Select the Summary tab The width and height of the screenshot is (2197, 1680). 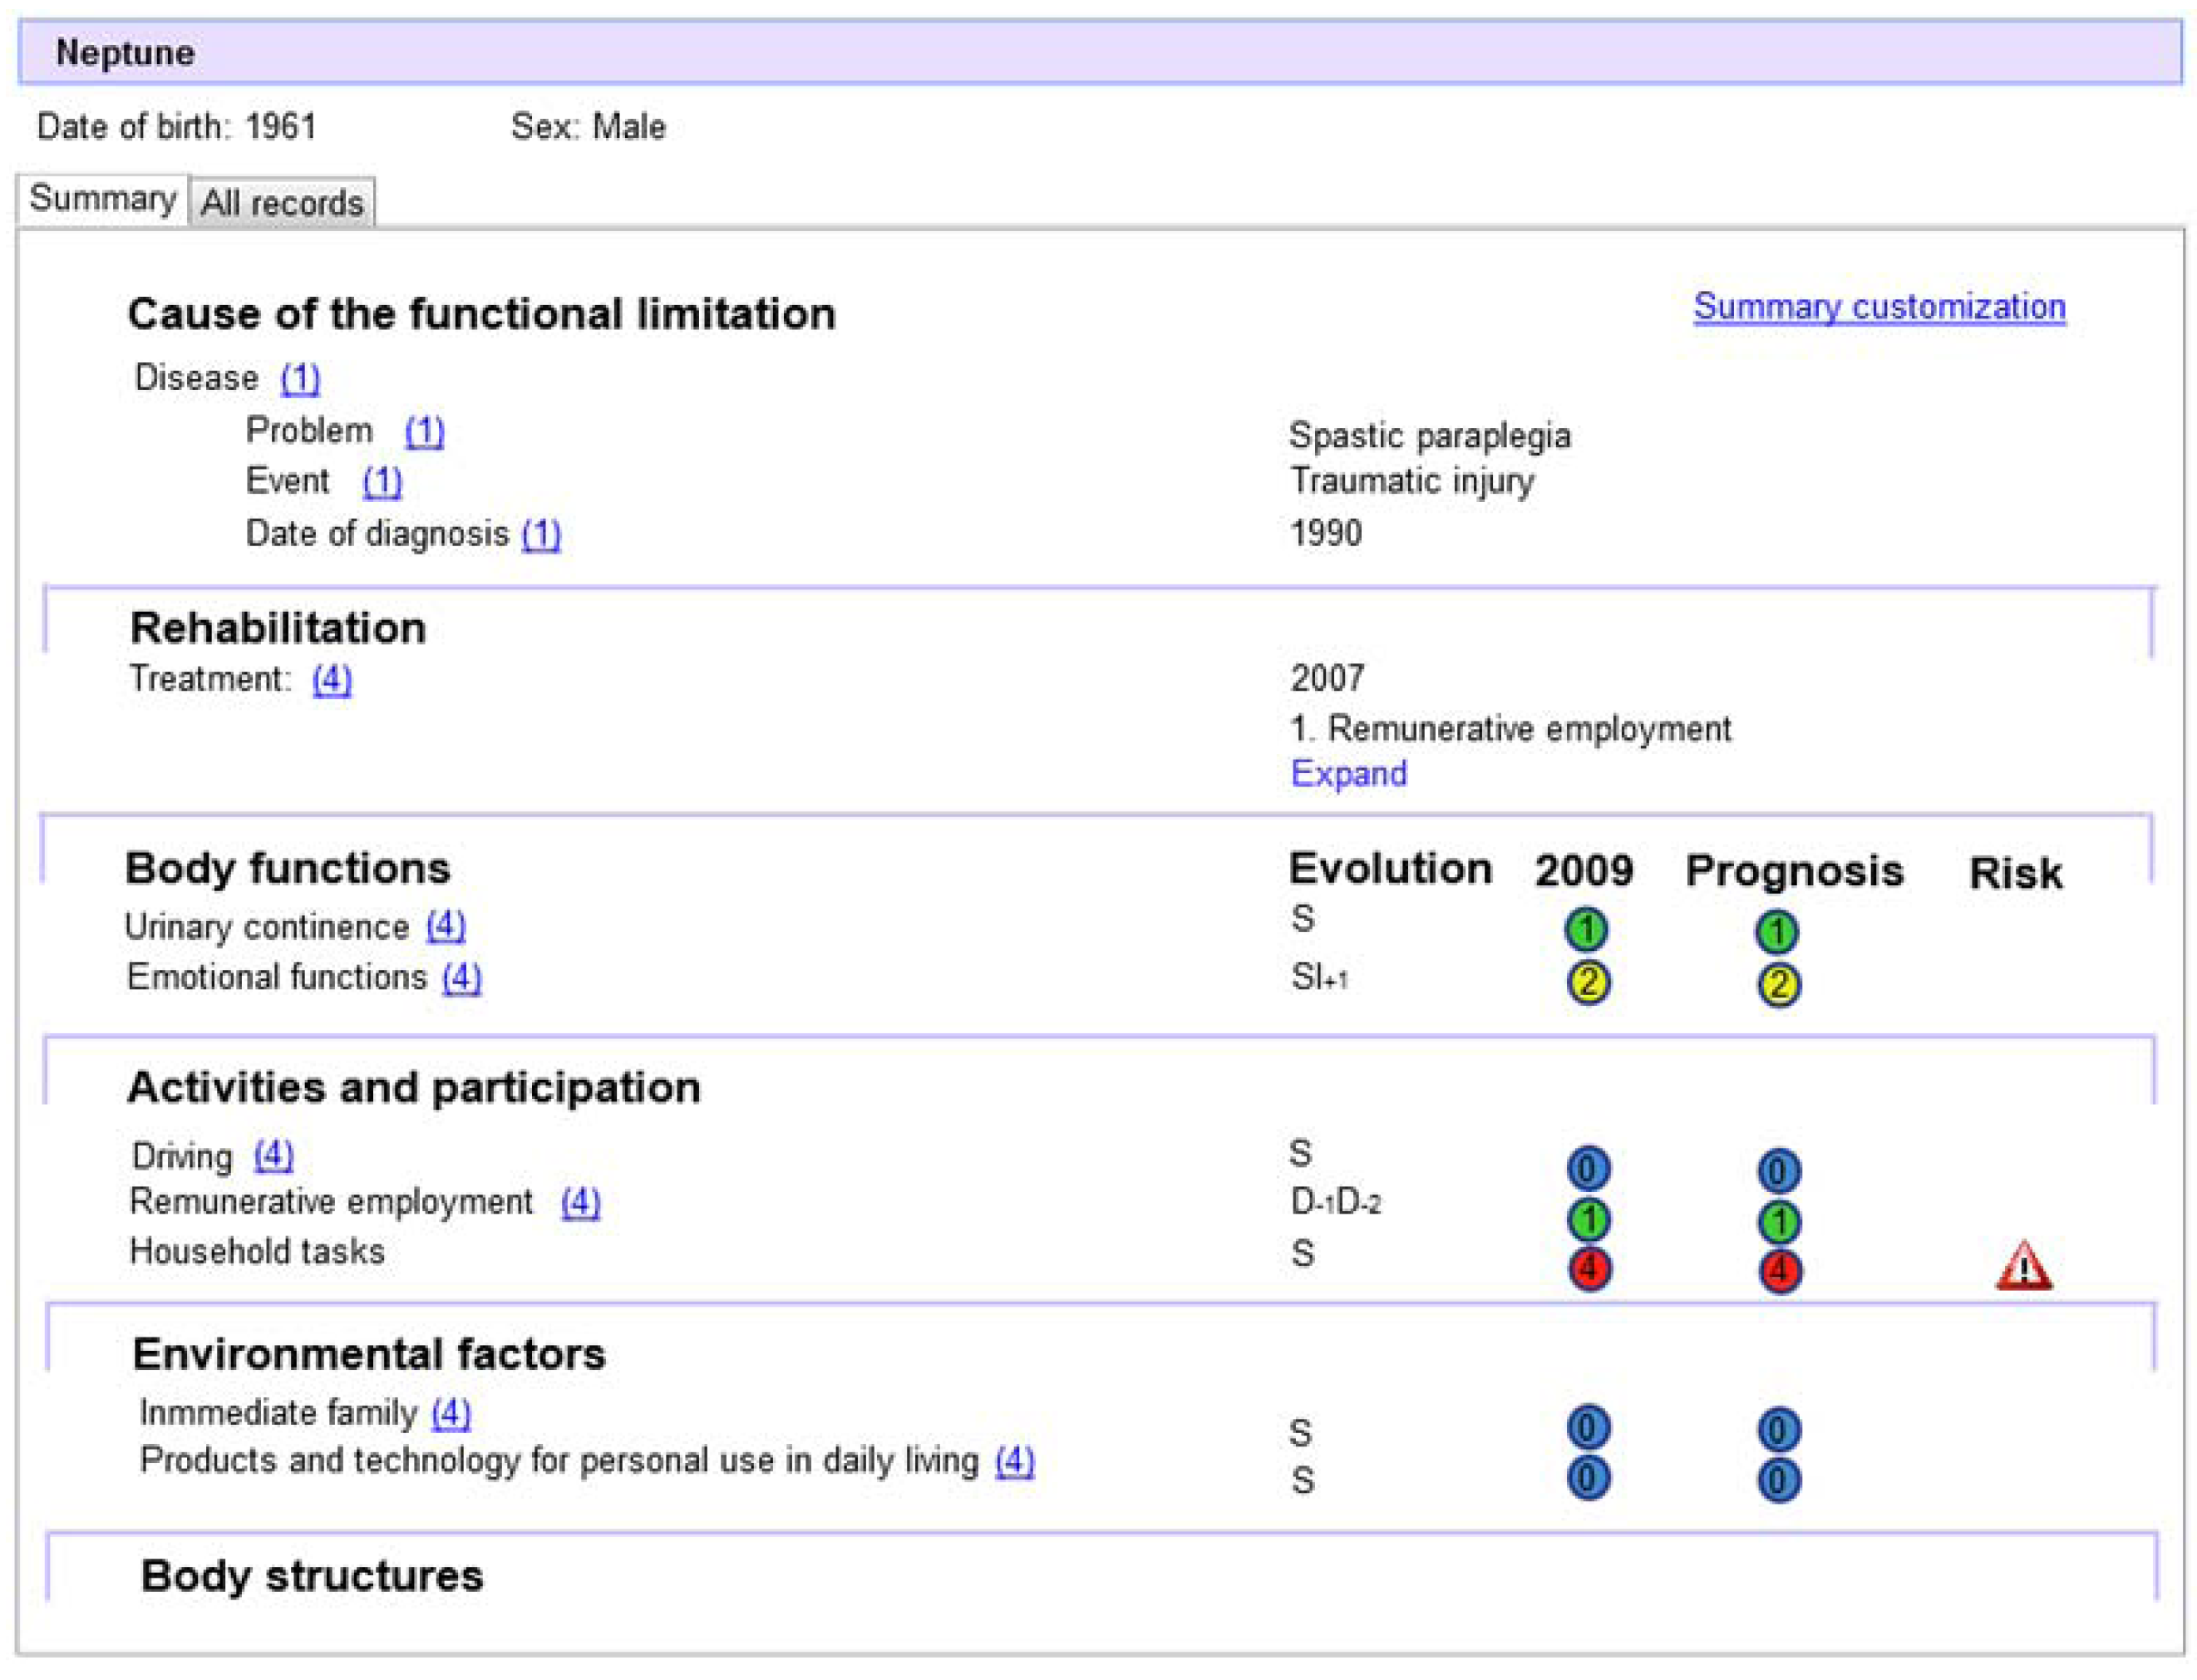102,199
